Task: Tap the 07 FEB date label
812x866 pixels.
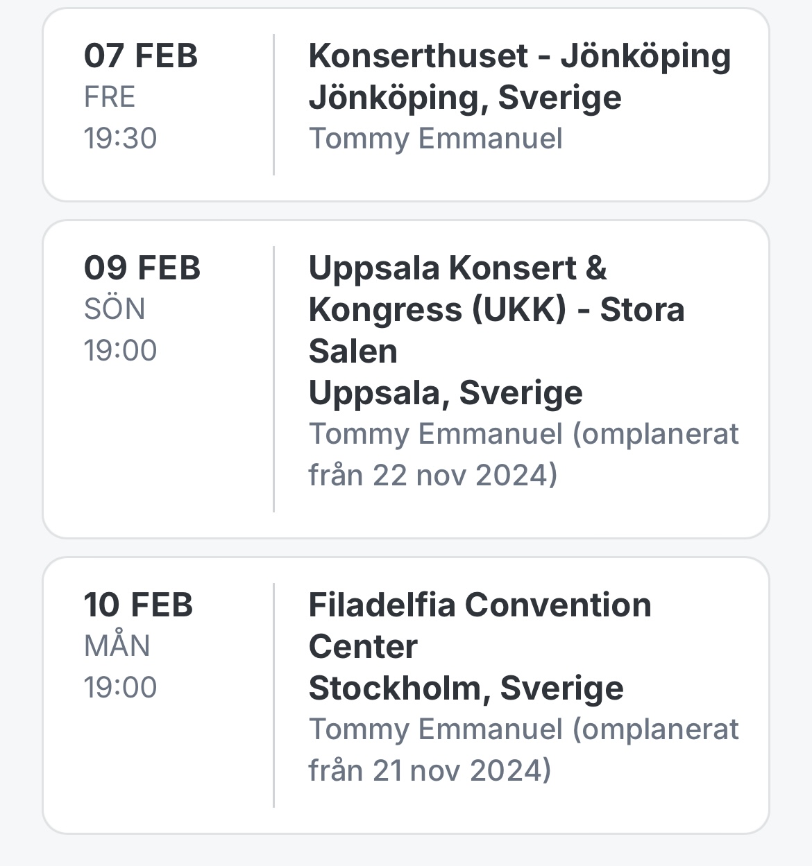Action: (x=141, y=55)
